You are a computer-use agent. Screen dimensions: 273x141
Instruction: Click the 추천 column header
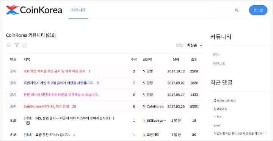pos(134,60)
